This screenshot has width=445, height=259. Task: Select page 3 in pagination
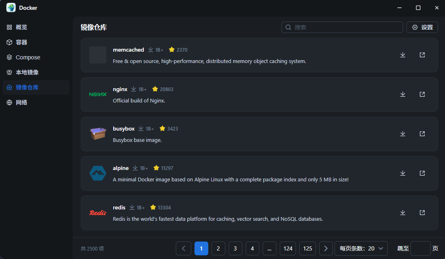click(x=235, y=248)
